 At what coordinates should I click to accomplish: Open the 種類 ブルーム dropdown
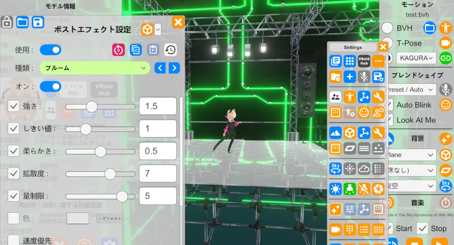(95, 68)
